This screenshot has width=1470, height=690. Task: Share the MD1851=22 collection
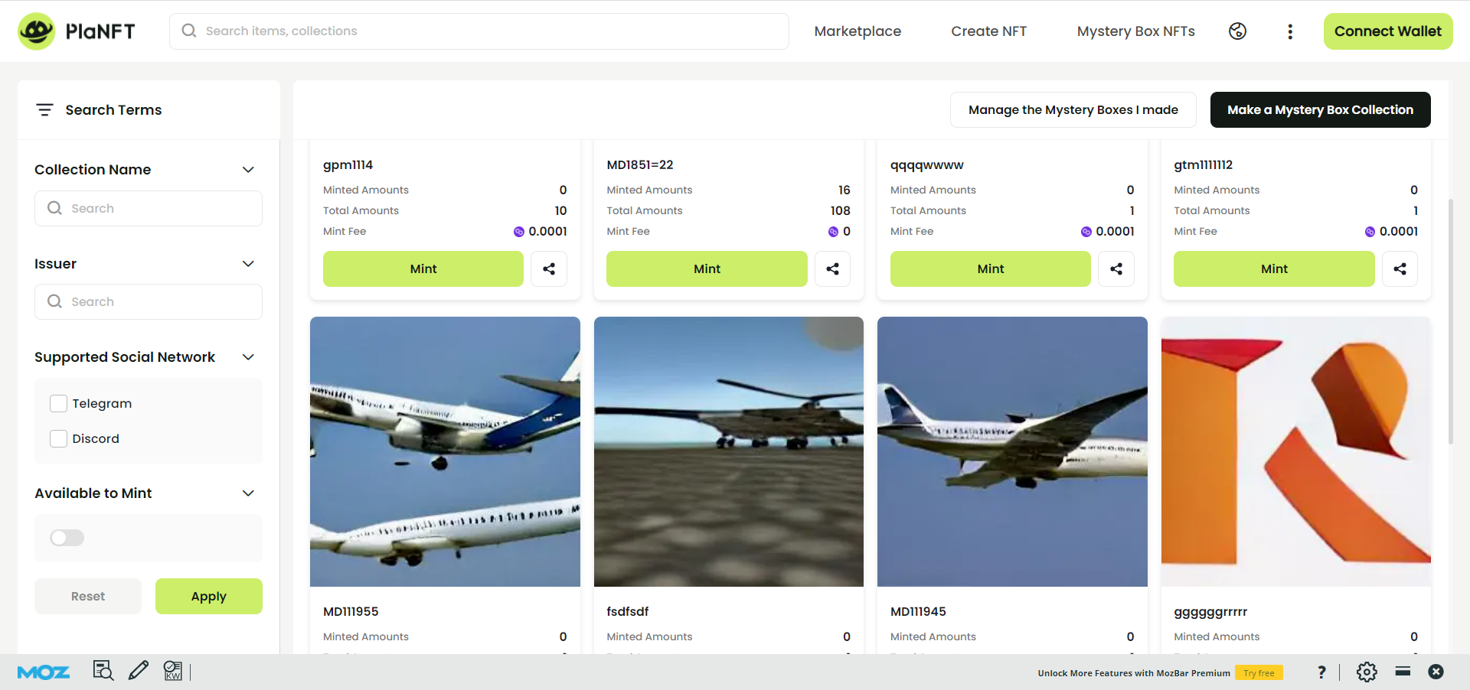click(832, 269)
